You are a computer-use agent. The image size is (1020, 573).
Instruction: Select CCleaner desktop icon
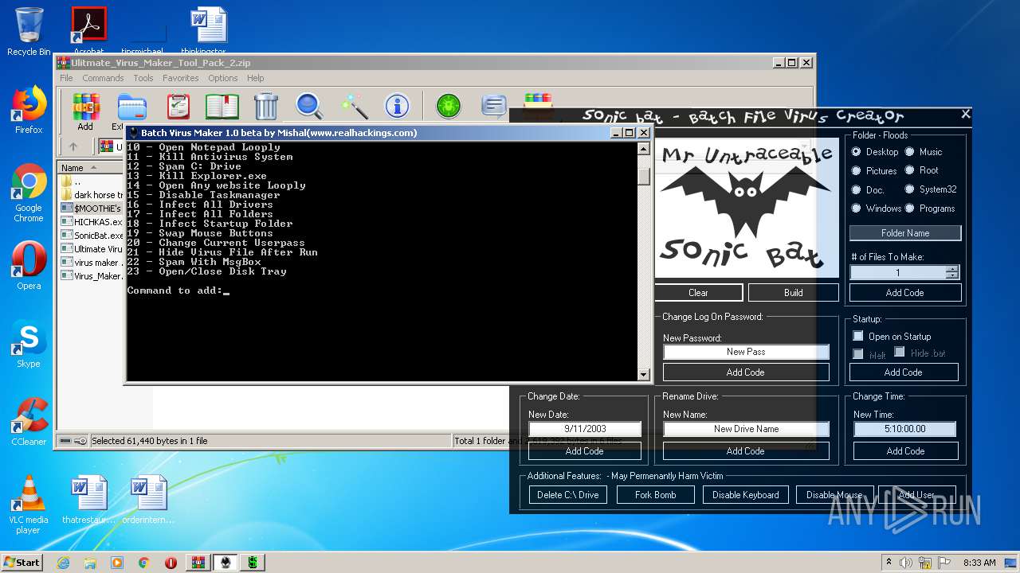[29, 422]
